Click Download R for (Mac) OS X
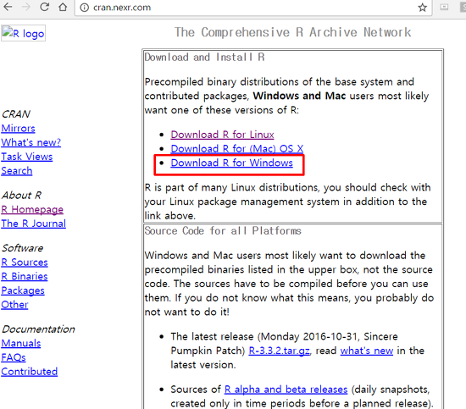The width and height of the screenshot is (466, 409). click(x=237, y=148)
